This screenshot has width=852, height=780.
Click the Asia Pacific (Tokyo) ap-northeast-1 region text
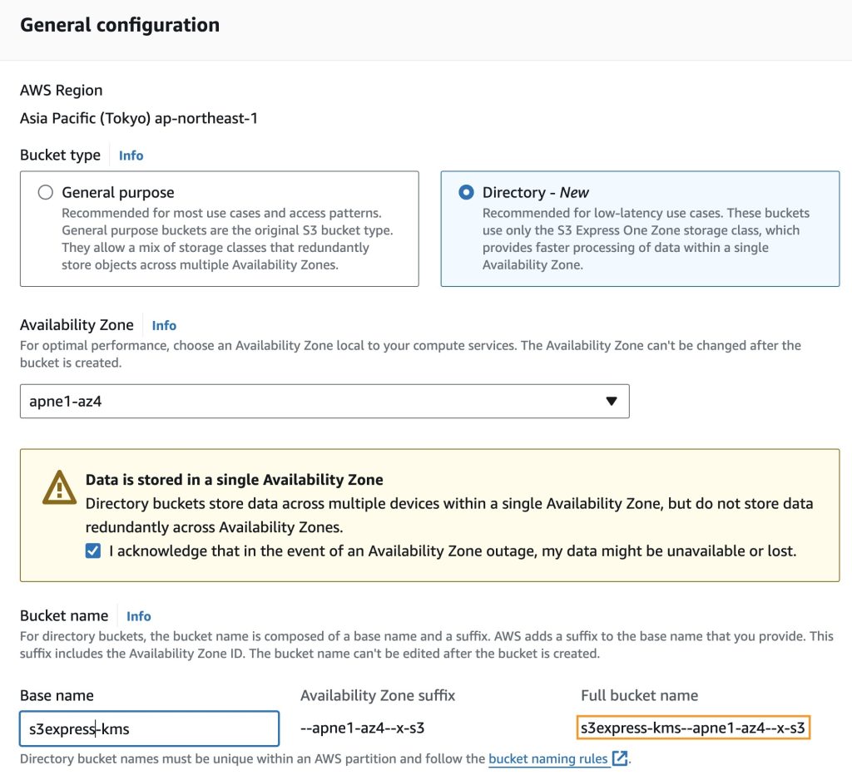(138, 118)
